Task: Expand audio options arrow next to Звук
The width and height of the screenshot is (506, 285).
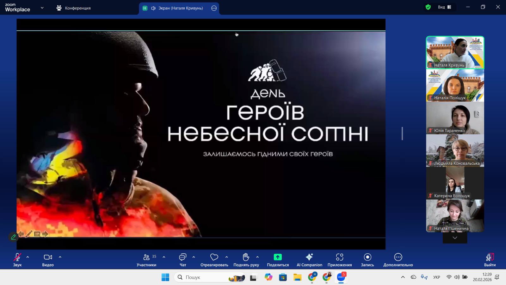Action: (x=28, y=257)
